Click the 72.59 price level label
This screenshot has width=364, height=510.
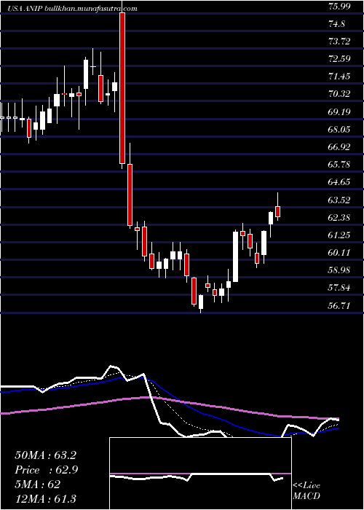click(x=339, y=59)
